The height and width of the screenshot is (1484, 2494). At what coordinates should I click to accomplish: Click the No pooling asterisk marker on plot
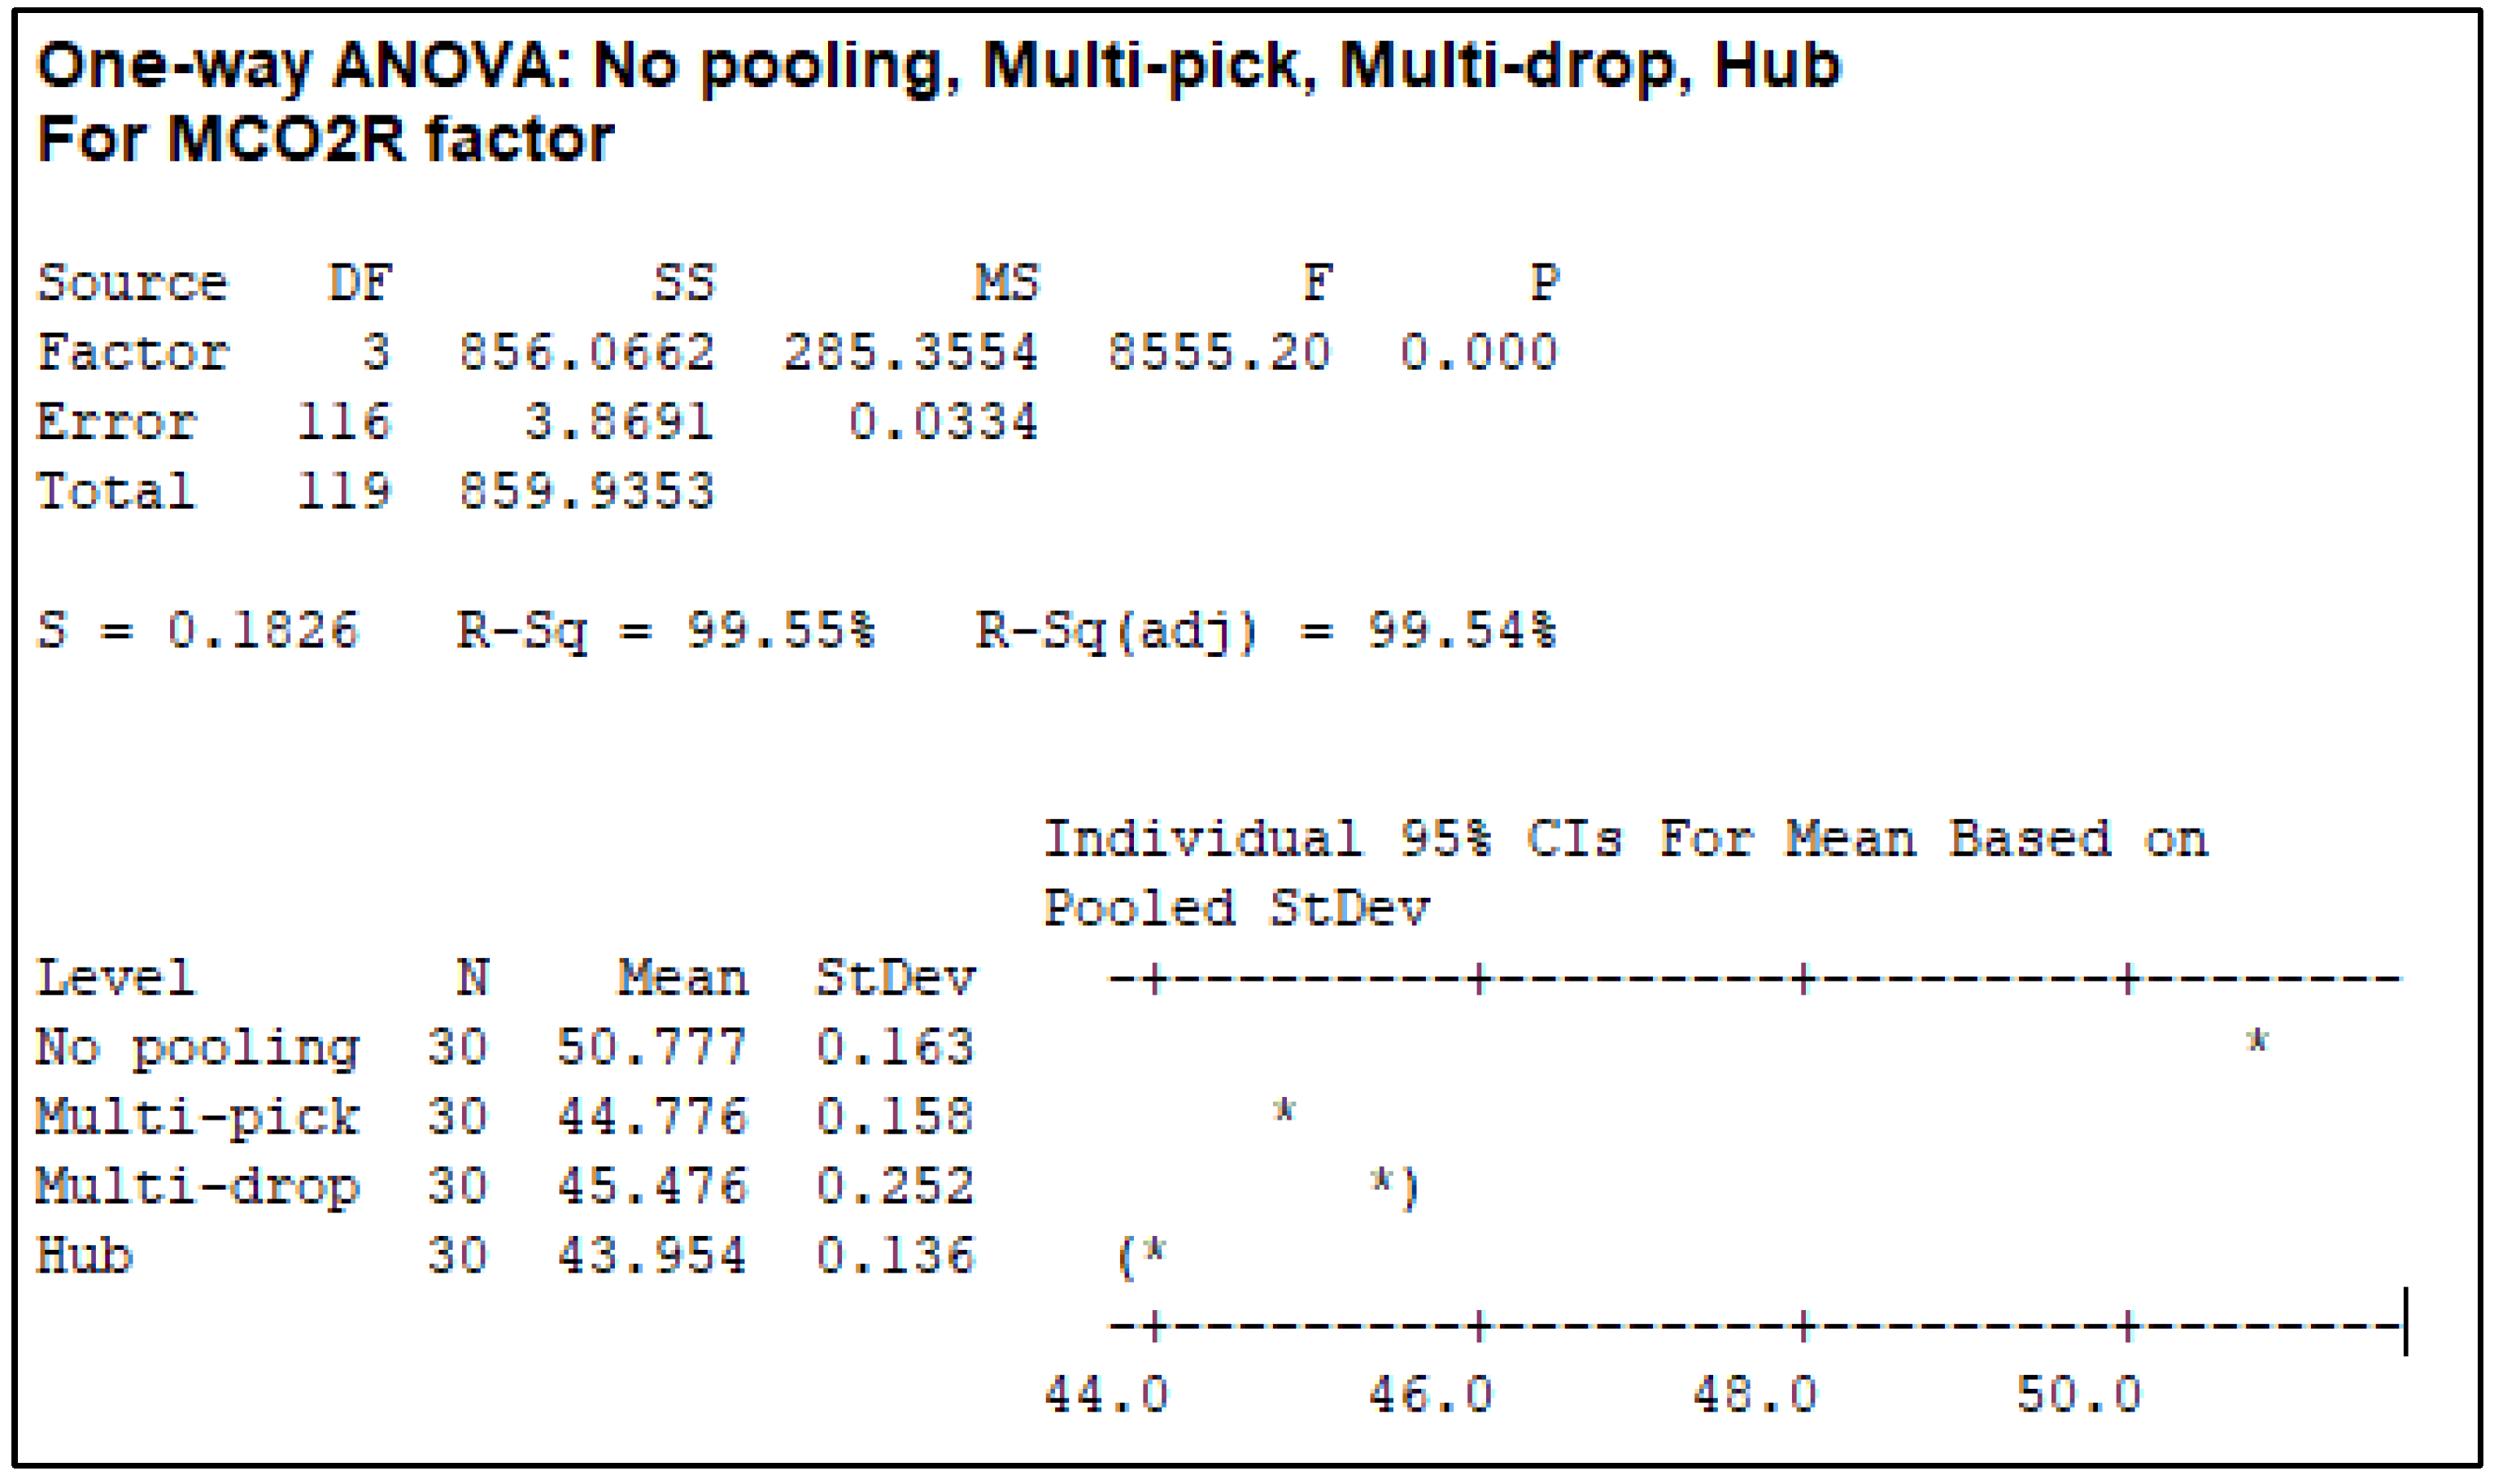click(x=2256, y=1041)
